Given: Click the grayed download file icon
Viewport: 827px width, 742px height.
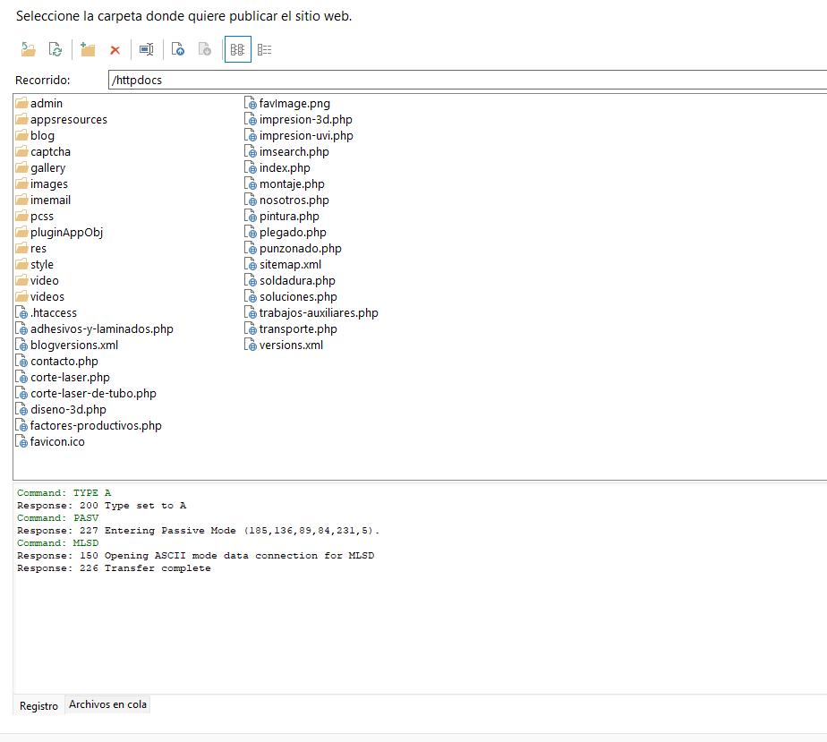Looking at the screenshot, I should point(205,50).
